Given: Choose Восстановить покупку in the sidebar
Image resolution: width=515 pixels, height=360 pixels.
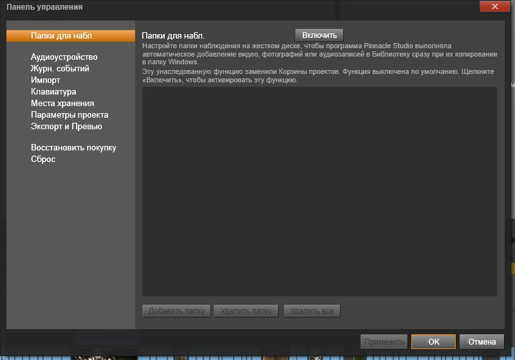Looking at the screenshot, I should 73,148.
